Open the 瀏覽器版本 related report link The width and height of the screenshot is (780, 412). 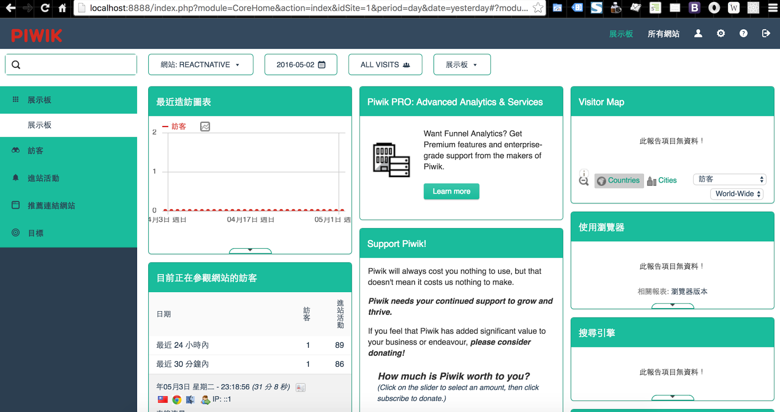coord(689,291)
